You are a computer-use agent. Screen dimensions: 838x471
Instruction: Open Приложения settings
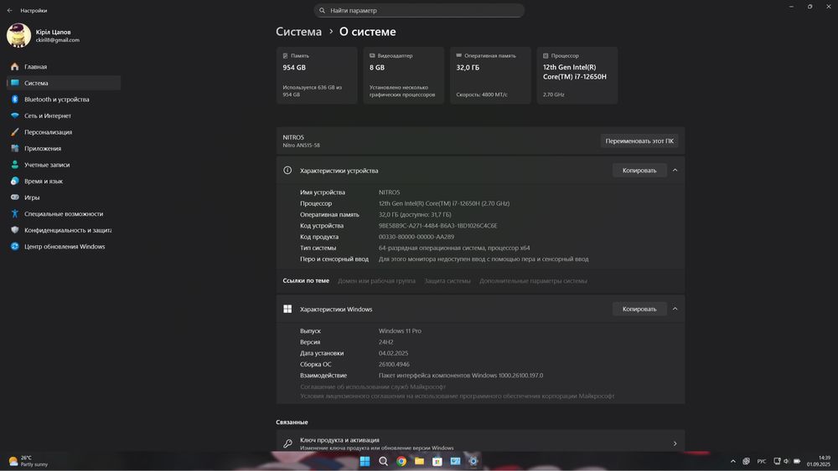point(63,148)
